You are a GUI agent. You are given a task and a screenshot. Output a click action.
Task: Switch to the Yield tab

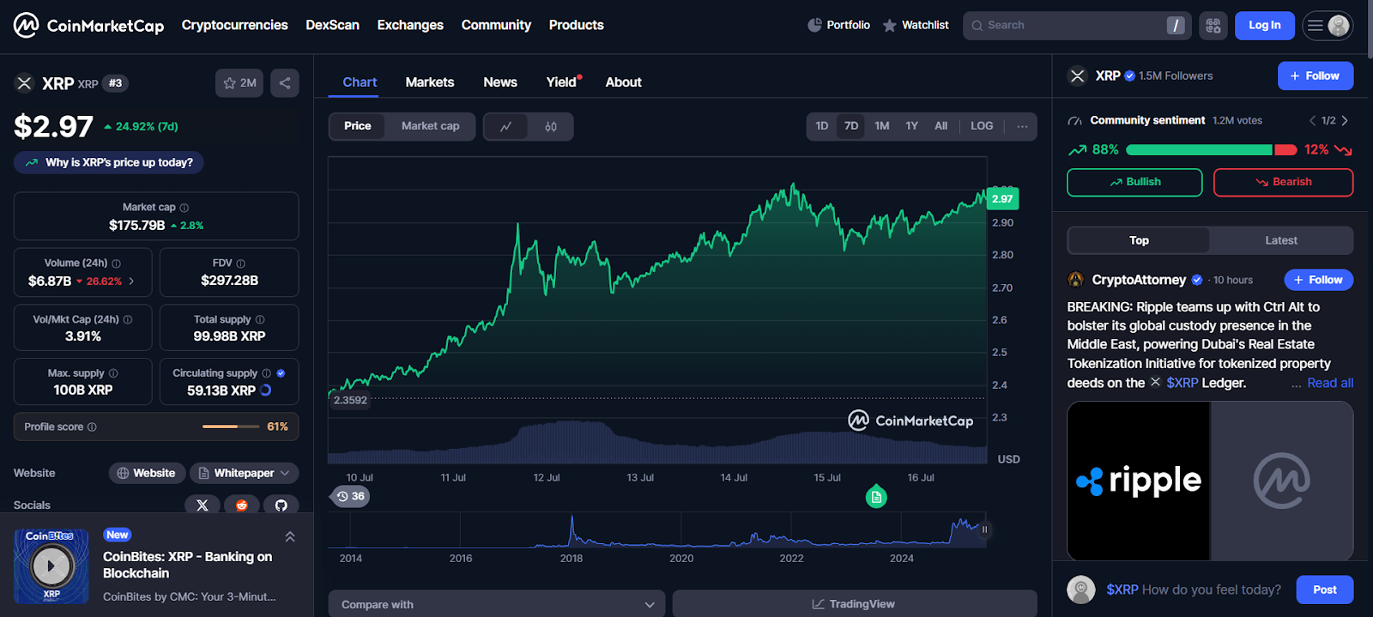pyautogui.click(x=562, y=82)
